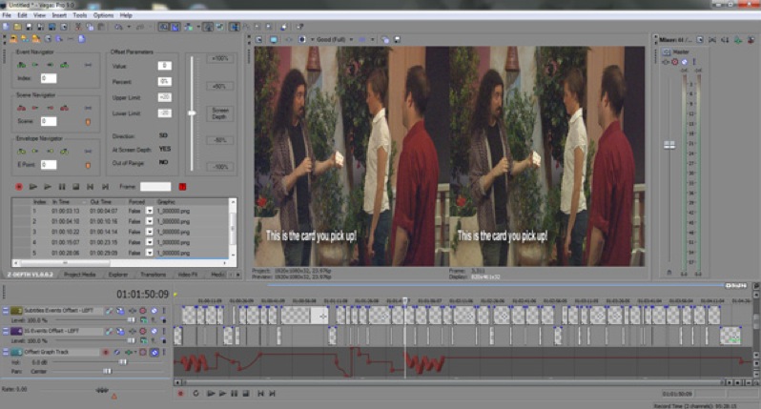Click the Frame input field
Viewport: 761px width, 409px height.
click(x=155, y=187)
